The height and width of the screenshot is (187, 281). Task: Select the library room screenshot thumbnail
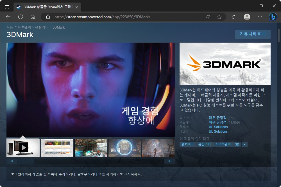[91, 148]
